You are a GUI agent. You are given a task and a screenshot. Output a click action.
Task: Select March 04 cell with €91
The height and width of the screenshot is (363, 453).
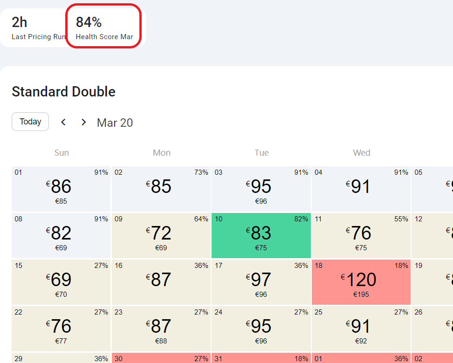(361, 189)
